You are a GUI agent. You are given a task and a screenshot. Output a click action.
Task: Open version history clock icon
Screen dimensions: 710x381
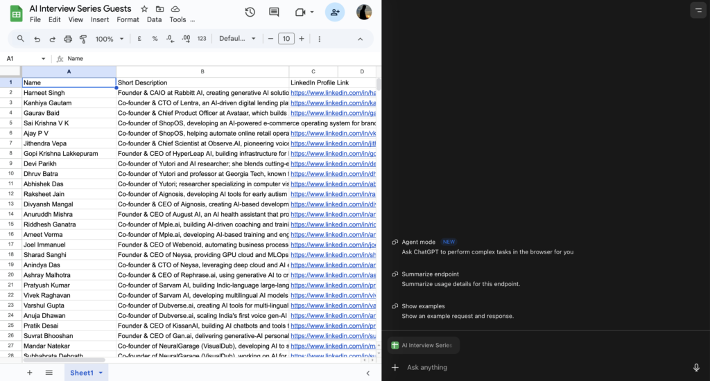pyautogui.click(x=250, y=12)
